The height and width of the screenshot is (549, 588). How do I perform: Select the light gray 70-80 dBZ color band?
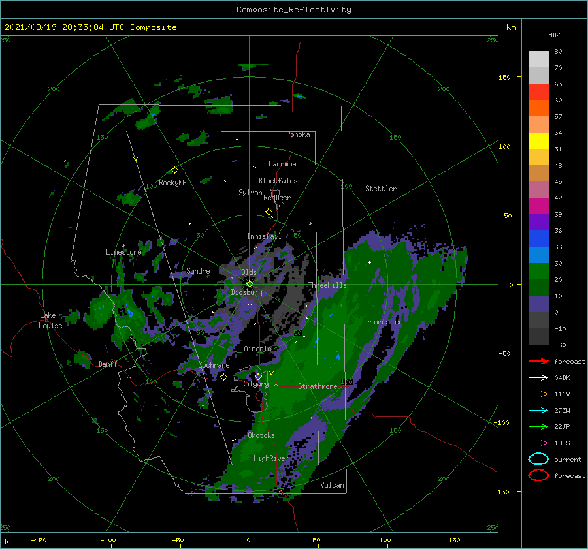click(538, 59)
